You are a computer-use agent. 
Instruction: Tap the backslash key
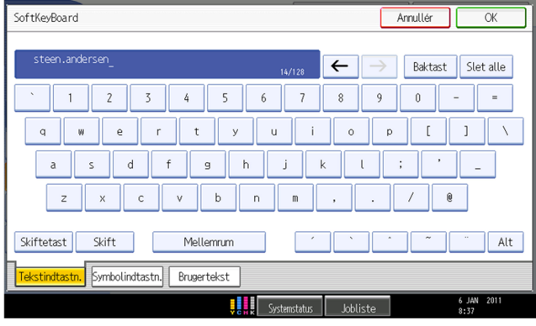(505, 131)
